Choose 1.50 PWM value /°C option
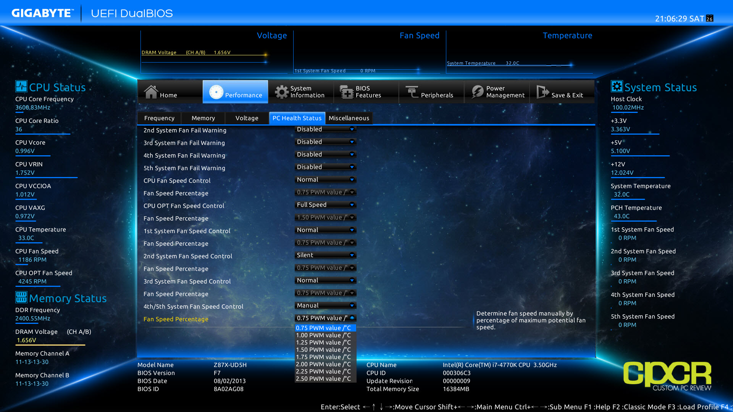This screenshot has height=412, width=733. [x=325, y=350]
